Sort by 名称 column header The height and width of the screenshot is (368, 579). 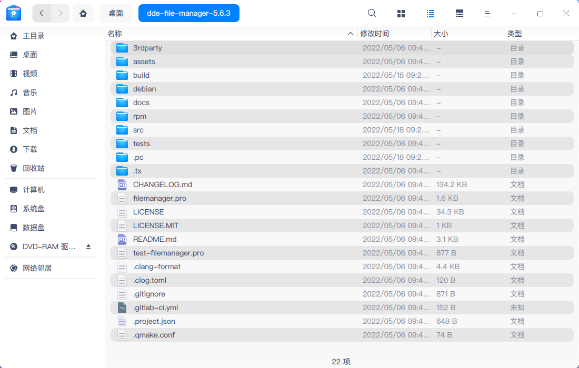click(115, 34)
